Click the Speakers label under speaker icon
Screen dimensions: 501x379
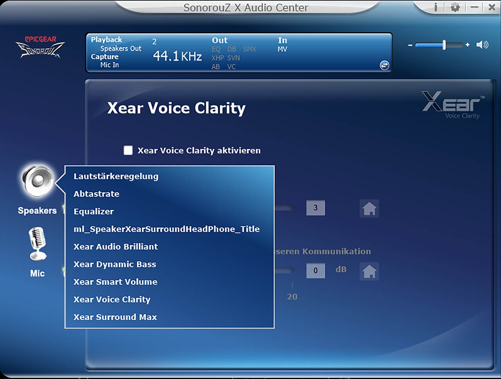pyautogui.click(x=37, y=211)
